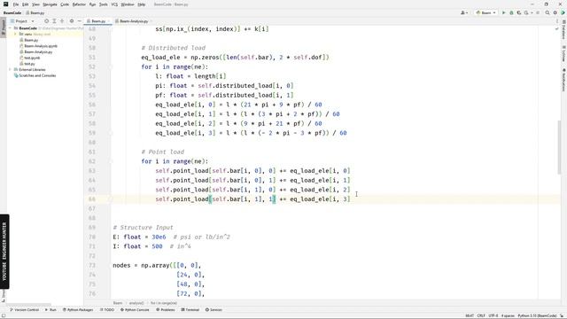Click the Project panel horizontal scrollbar
Screen dimensions: 567x319
click(x=29, y=305)
